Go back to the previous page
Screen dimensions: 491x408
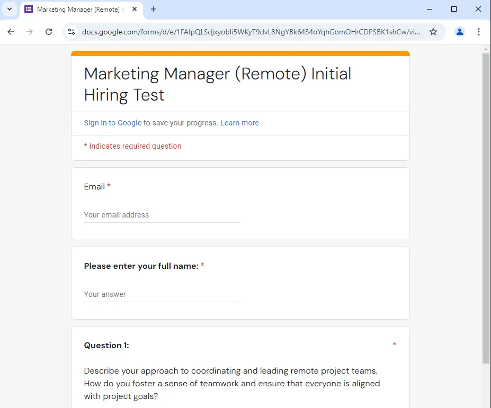click(x=11, y=32)
